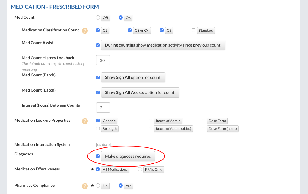Click help icon next to Medication Look-up Properties
This screenshot has height=194, width=308.
coord(85,121)
